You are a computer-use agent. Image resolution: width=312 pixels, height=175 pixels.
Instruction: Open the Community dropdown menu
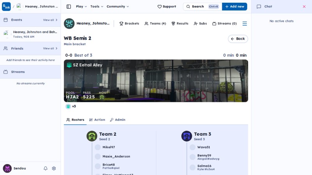click(118, 7)
